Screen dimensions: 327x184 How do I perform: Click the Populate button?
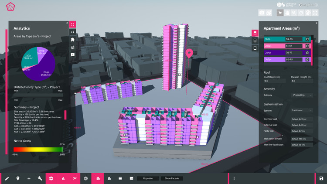point(147,178)
